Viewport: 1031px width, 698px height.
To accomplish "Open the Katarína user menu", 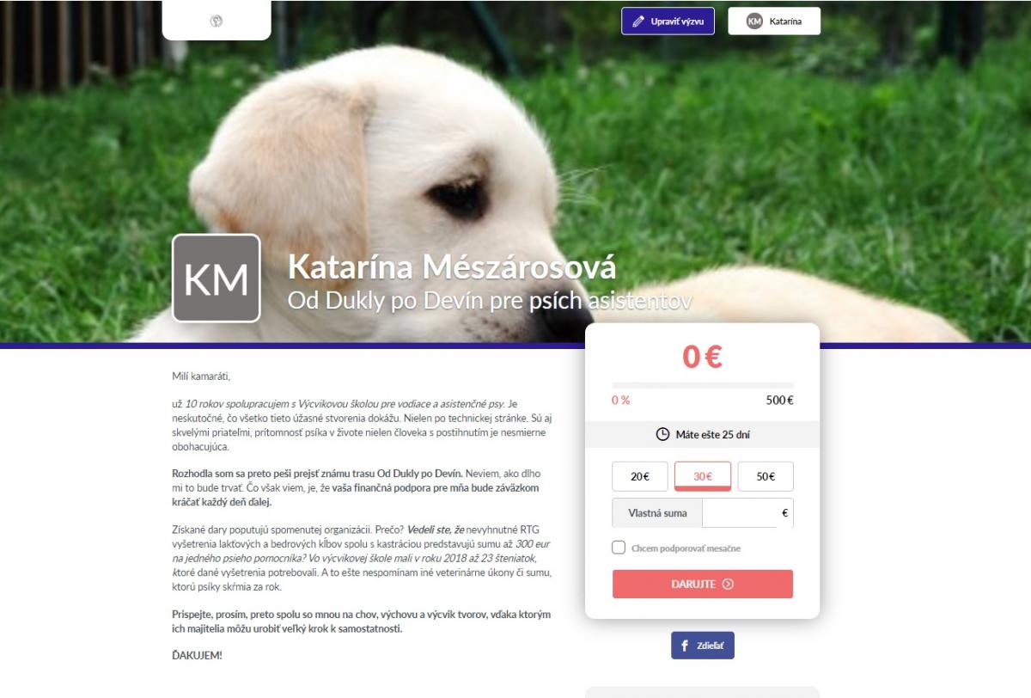I will tap(774, 21).
